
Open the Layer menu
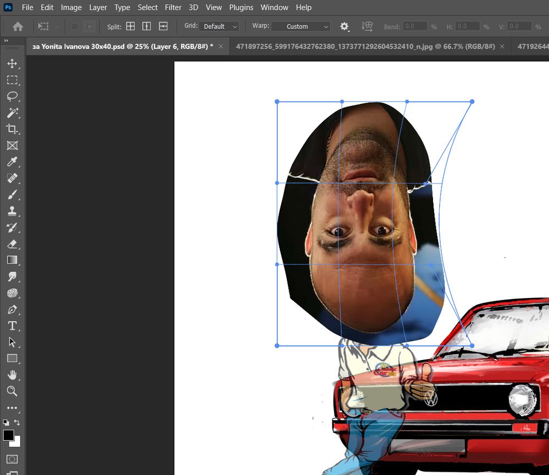[x=98, y=7]
